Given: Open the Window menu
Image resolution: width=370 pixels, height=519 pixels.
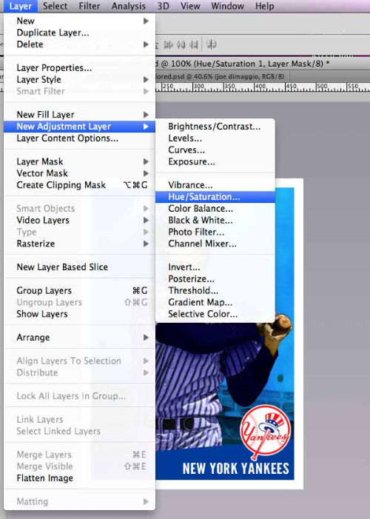Looking at the screenshot, I should [x=227, y=6].
